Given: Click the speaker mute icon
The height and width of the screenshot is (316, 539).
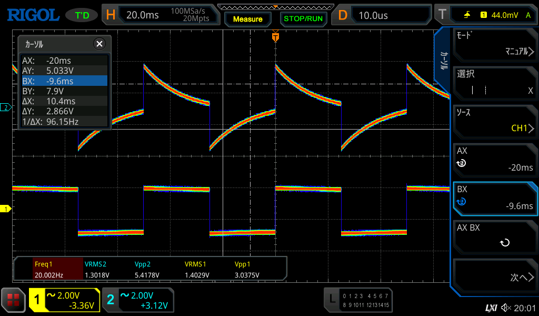Looking at the screenshot, I should pos(506,307).
